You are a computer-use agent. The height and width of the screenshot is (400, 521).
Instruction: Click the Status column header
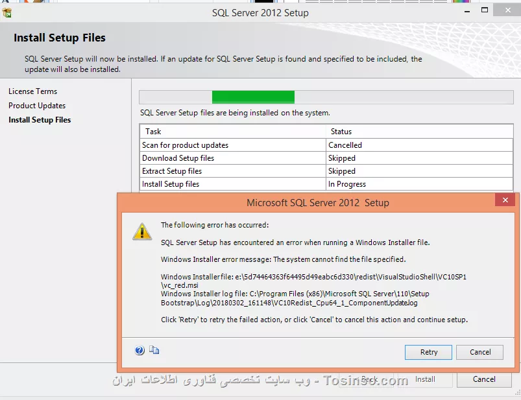(x=420, y=132)
